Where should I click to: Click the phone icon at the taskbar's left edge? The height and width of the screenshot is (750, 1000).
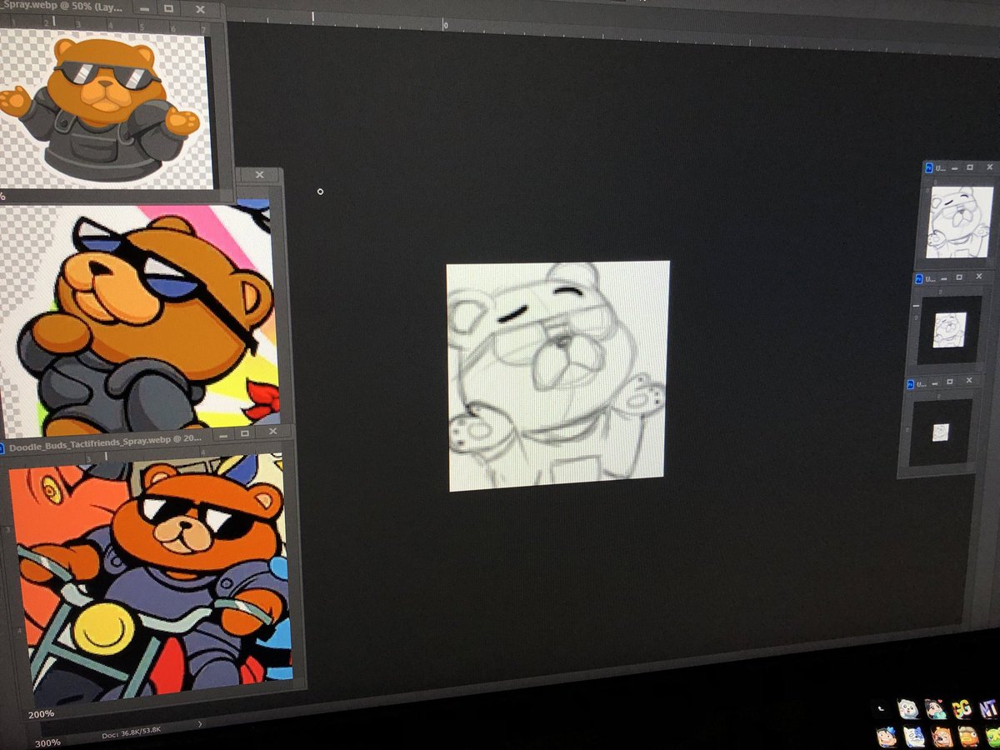(881, 708)
